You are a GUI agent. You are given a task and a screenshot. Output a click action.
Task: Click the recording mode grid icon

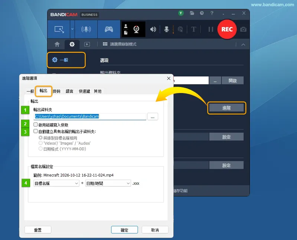[105, 44]
